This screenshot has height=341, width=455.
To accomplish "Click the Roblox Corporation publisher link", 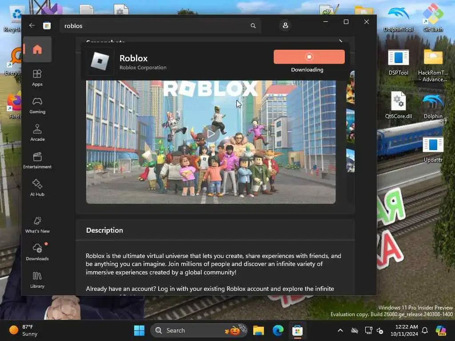I will click(143, 67).
